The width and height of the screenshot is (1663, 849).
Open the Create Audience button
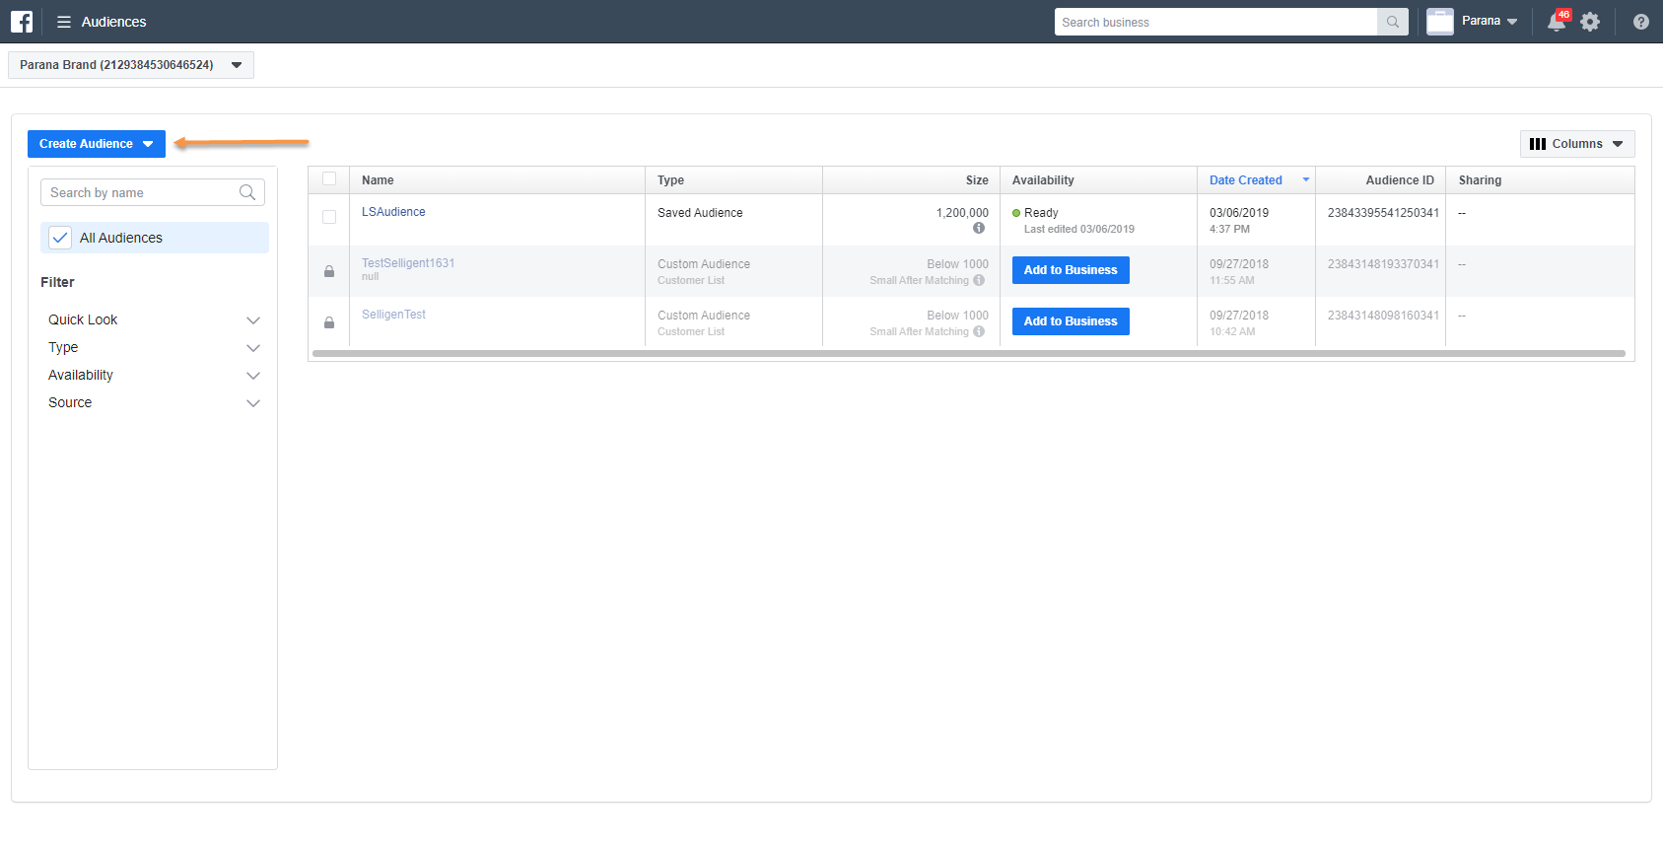(x=96, y=144)
